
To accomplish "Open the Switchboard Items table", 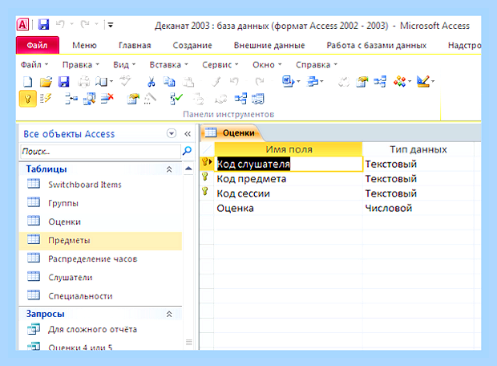I will coord(100,185).
